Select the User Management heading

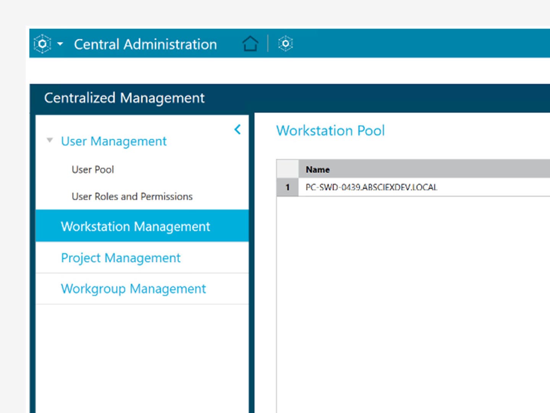pyautogui.click(x=114, y=141)
